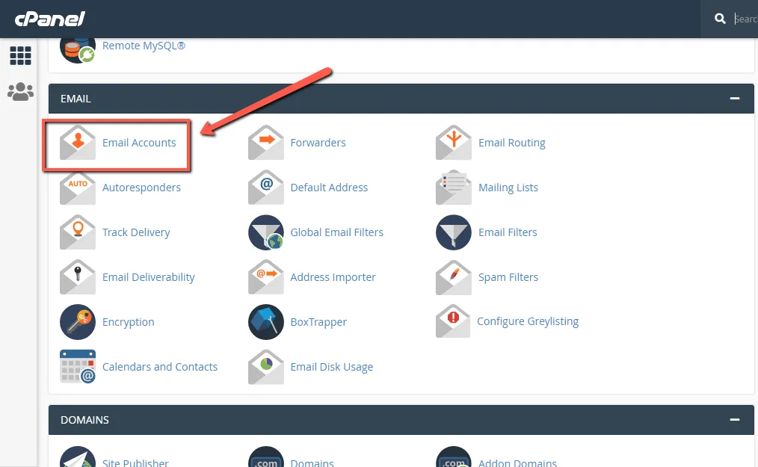The image size is (758, 467).
Task: Click the Mailing Lists icon
Action: 454,188
